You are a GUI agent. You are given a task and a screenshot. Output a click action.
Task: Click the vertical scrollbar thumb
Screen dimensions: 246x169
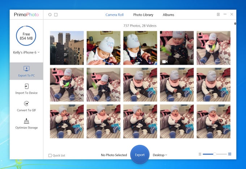click(235, 24)
